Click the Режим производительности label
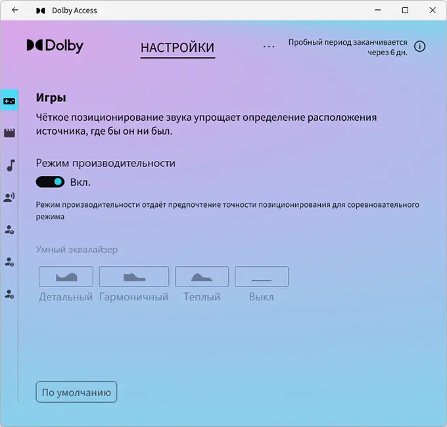The width and height of the screenshot is (447, 427). 105,163
